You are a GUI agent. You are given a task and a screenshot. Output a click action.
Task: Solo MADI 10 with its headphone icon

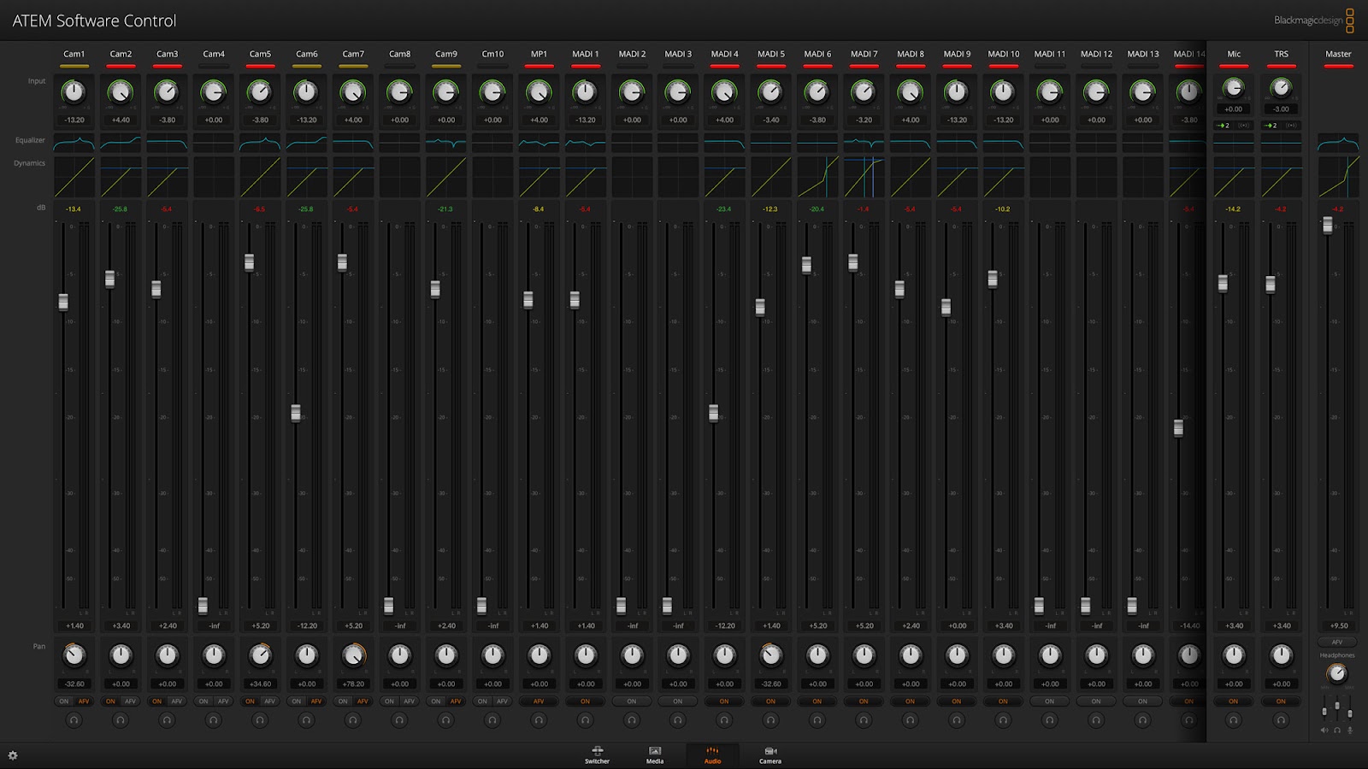pos(1003,720)
